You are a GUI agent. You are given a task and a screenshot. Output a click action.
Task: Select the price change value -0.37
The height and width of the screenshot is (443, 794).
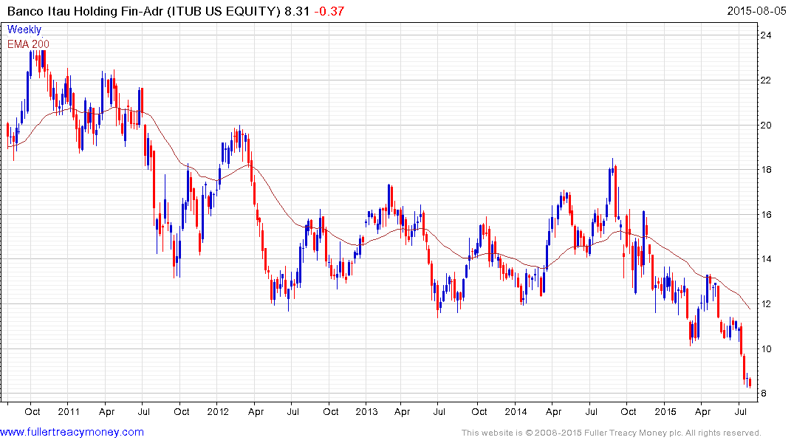pos(329,11)
